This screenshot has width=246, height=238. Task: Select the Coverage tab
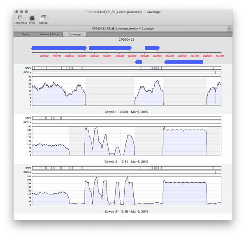coord(75,34)
